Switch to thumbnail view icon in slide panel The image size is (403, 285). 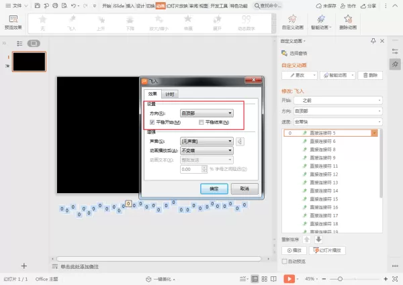(x=34, y=44)
